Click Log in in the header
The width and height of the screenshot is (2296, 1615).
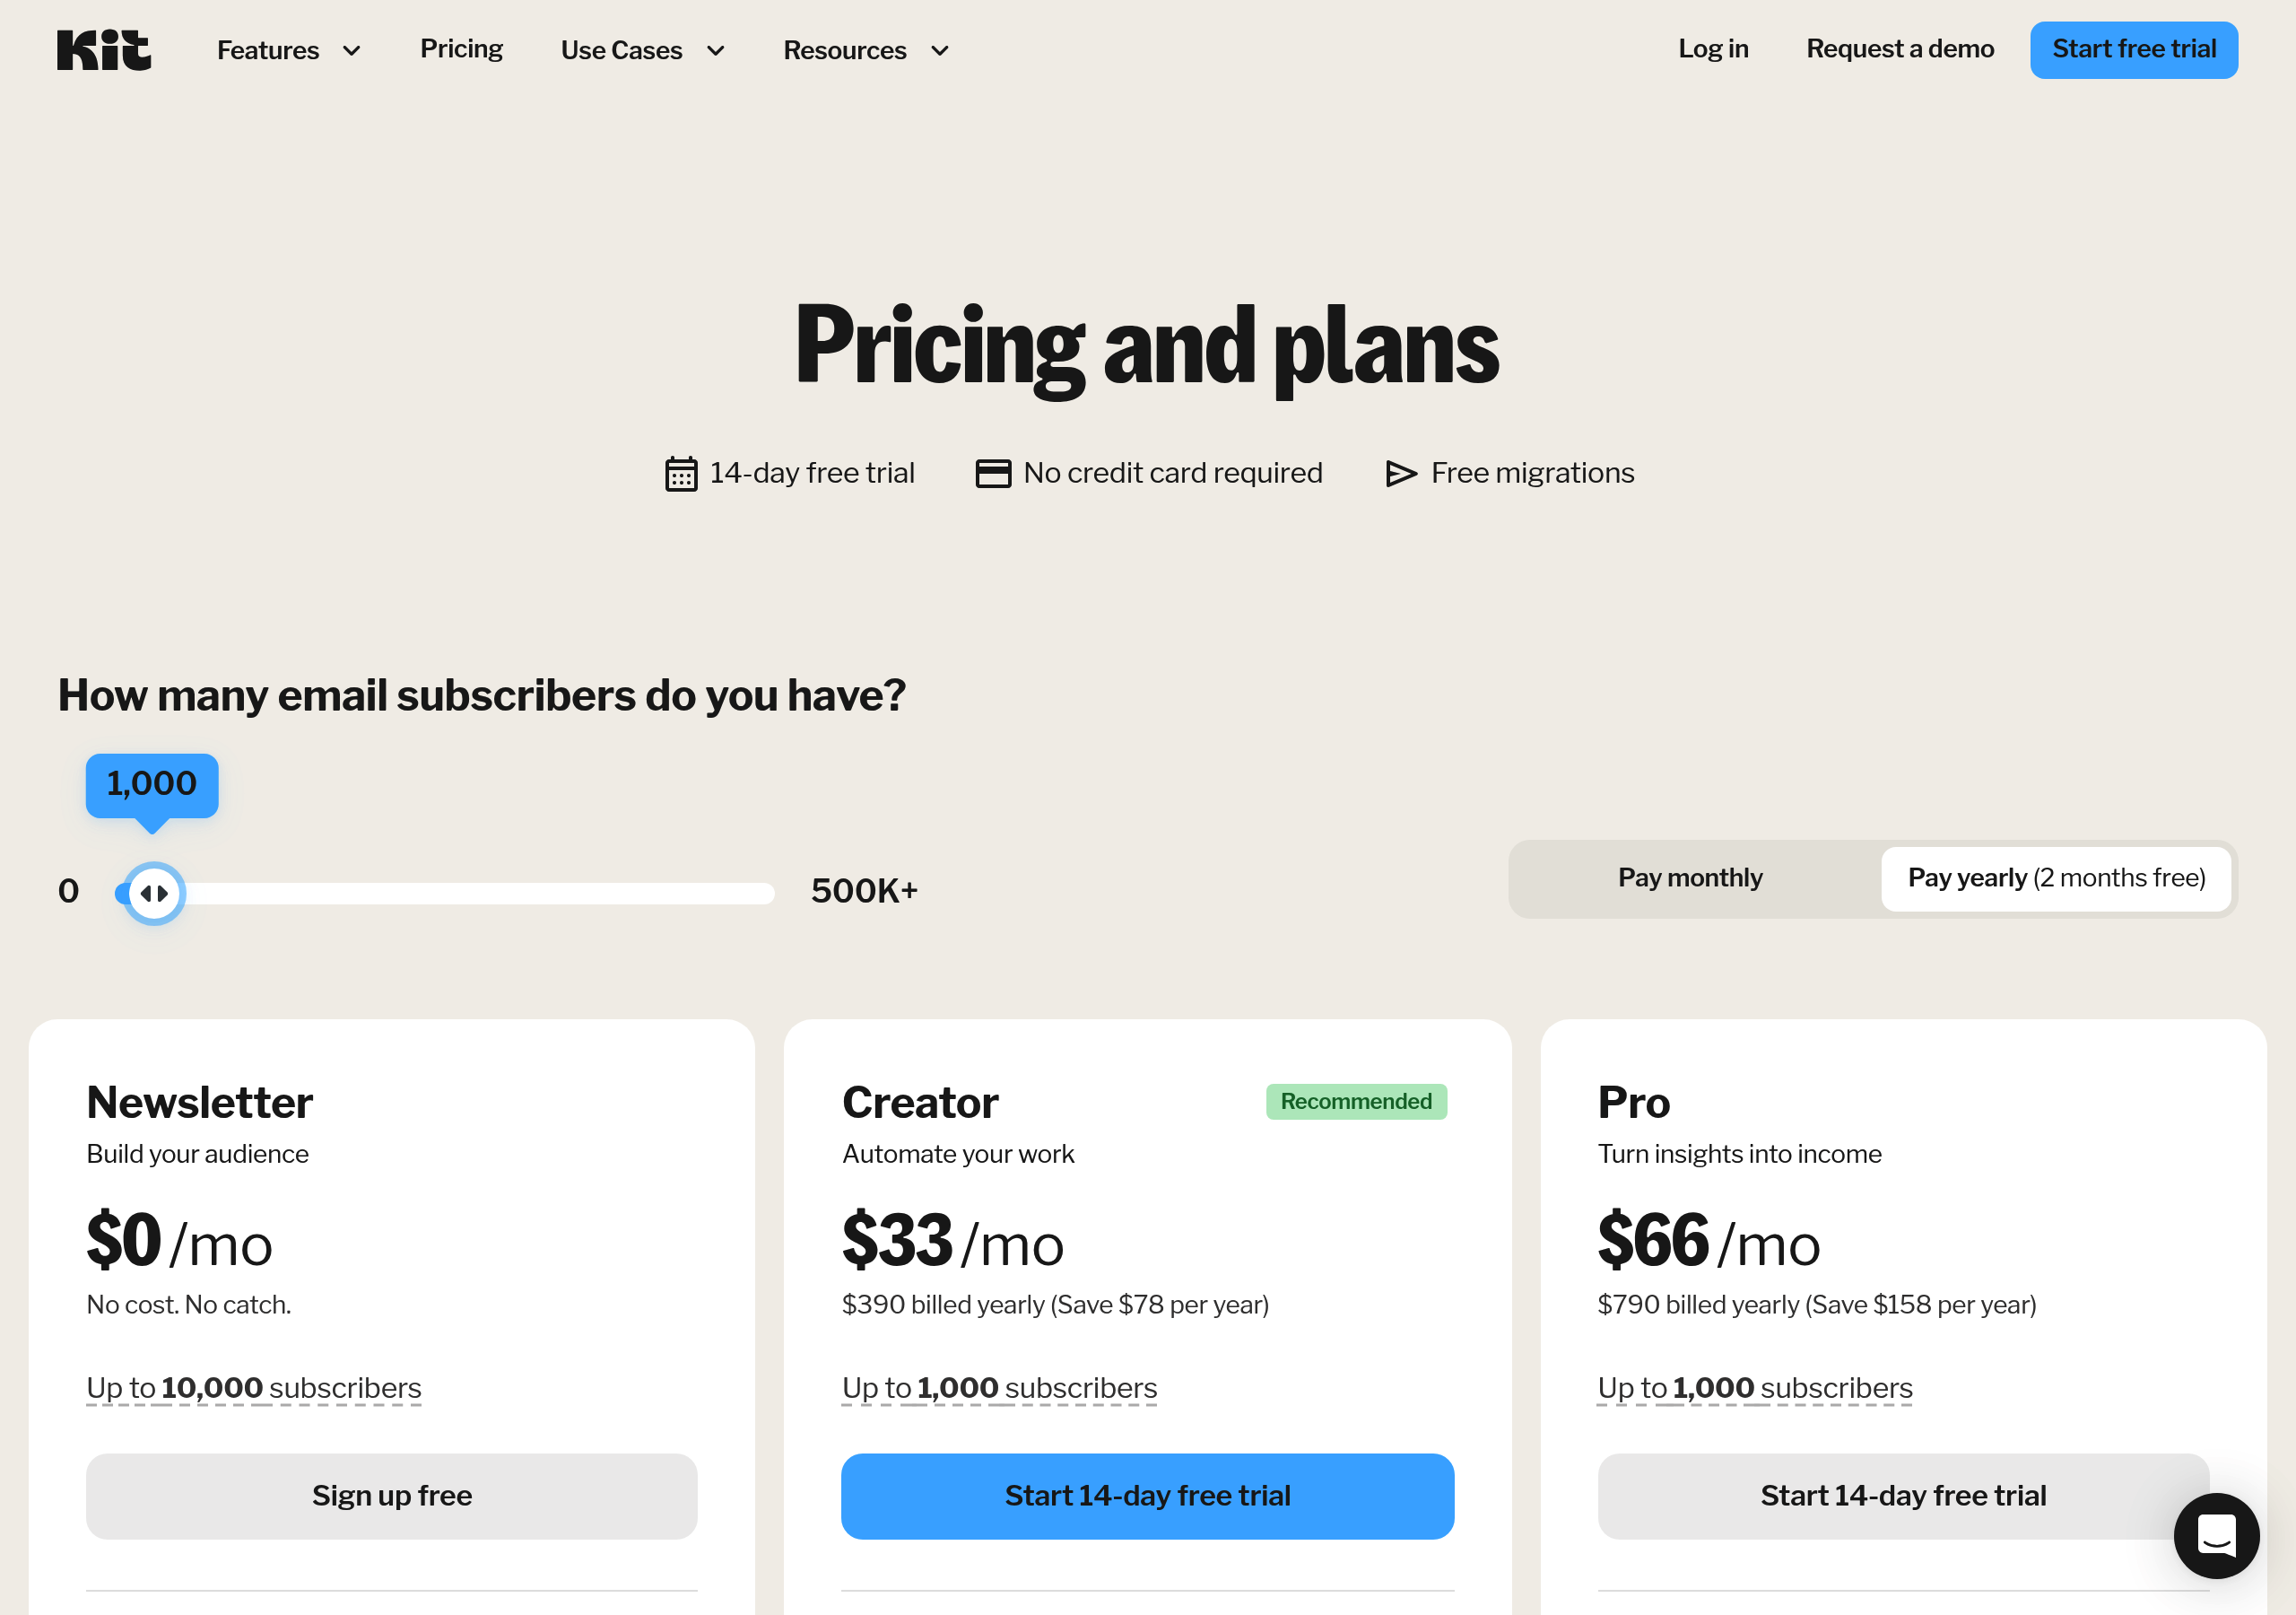pyautogui.click(x=1713, y=48)
